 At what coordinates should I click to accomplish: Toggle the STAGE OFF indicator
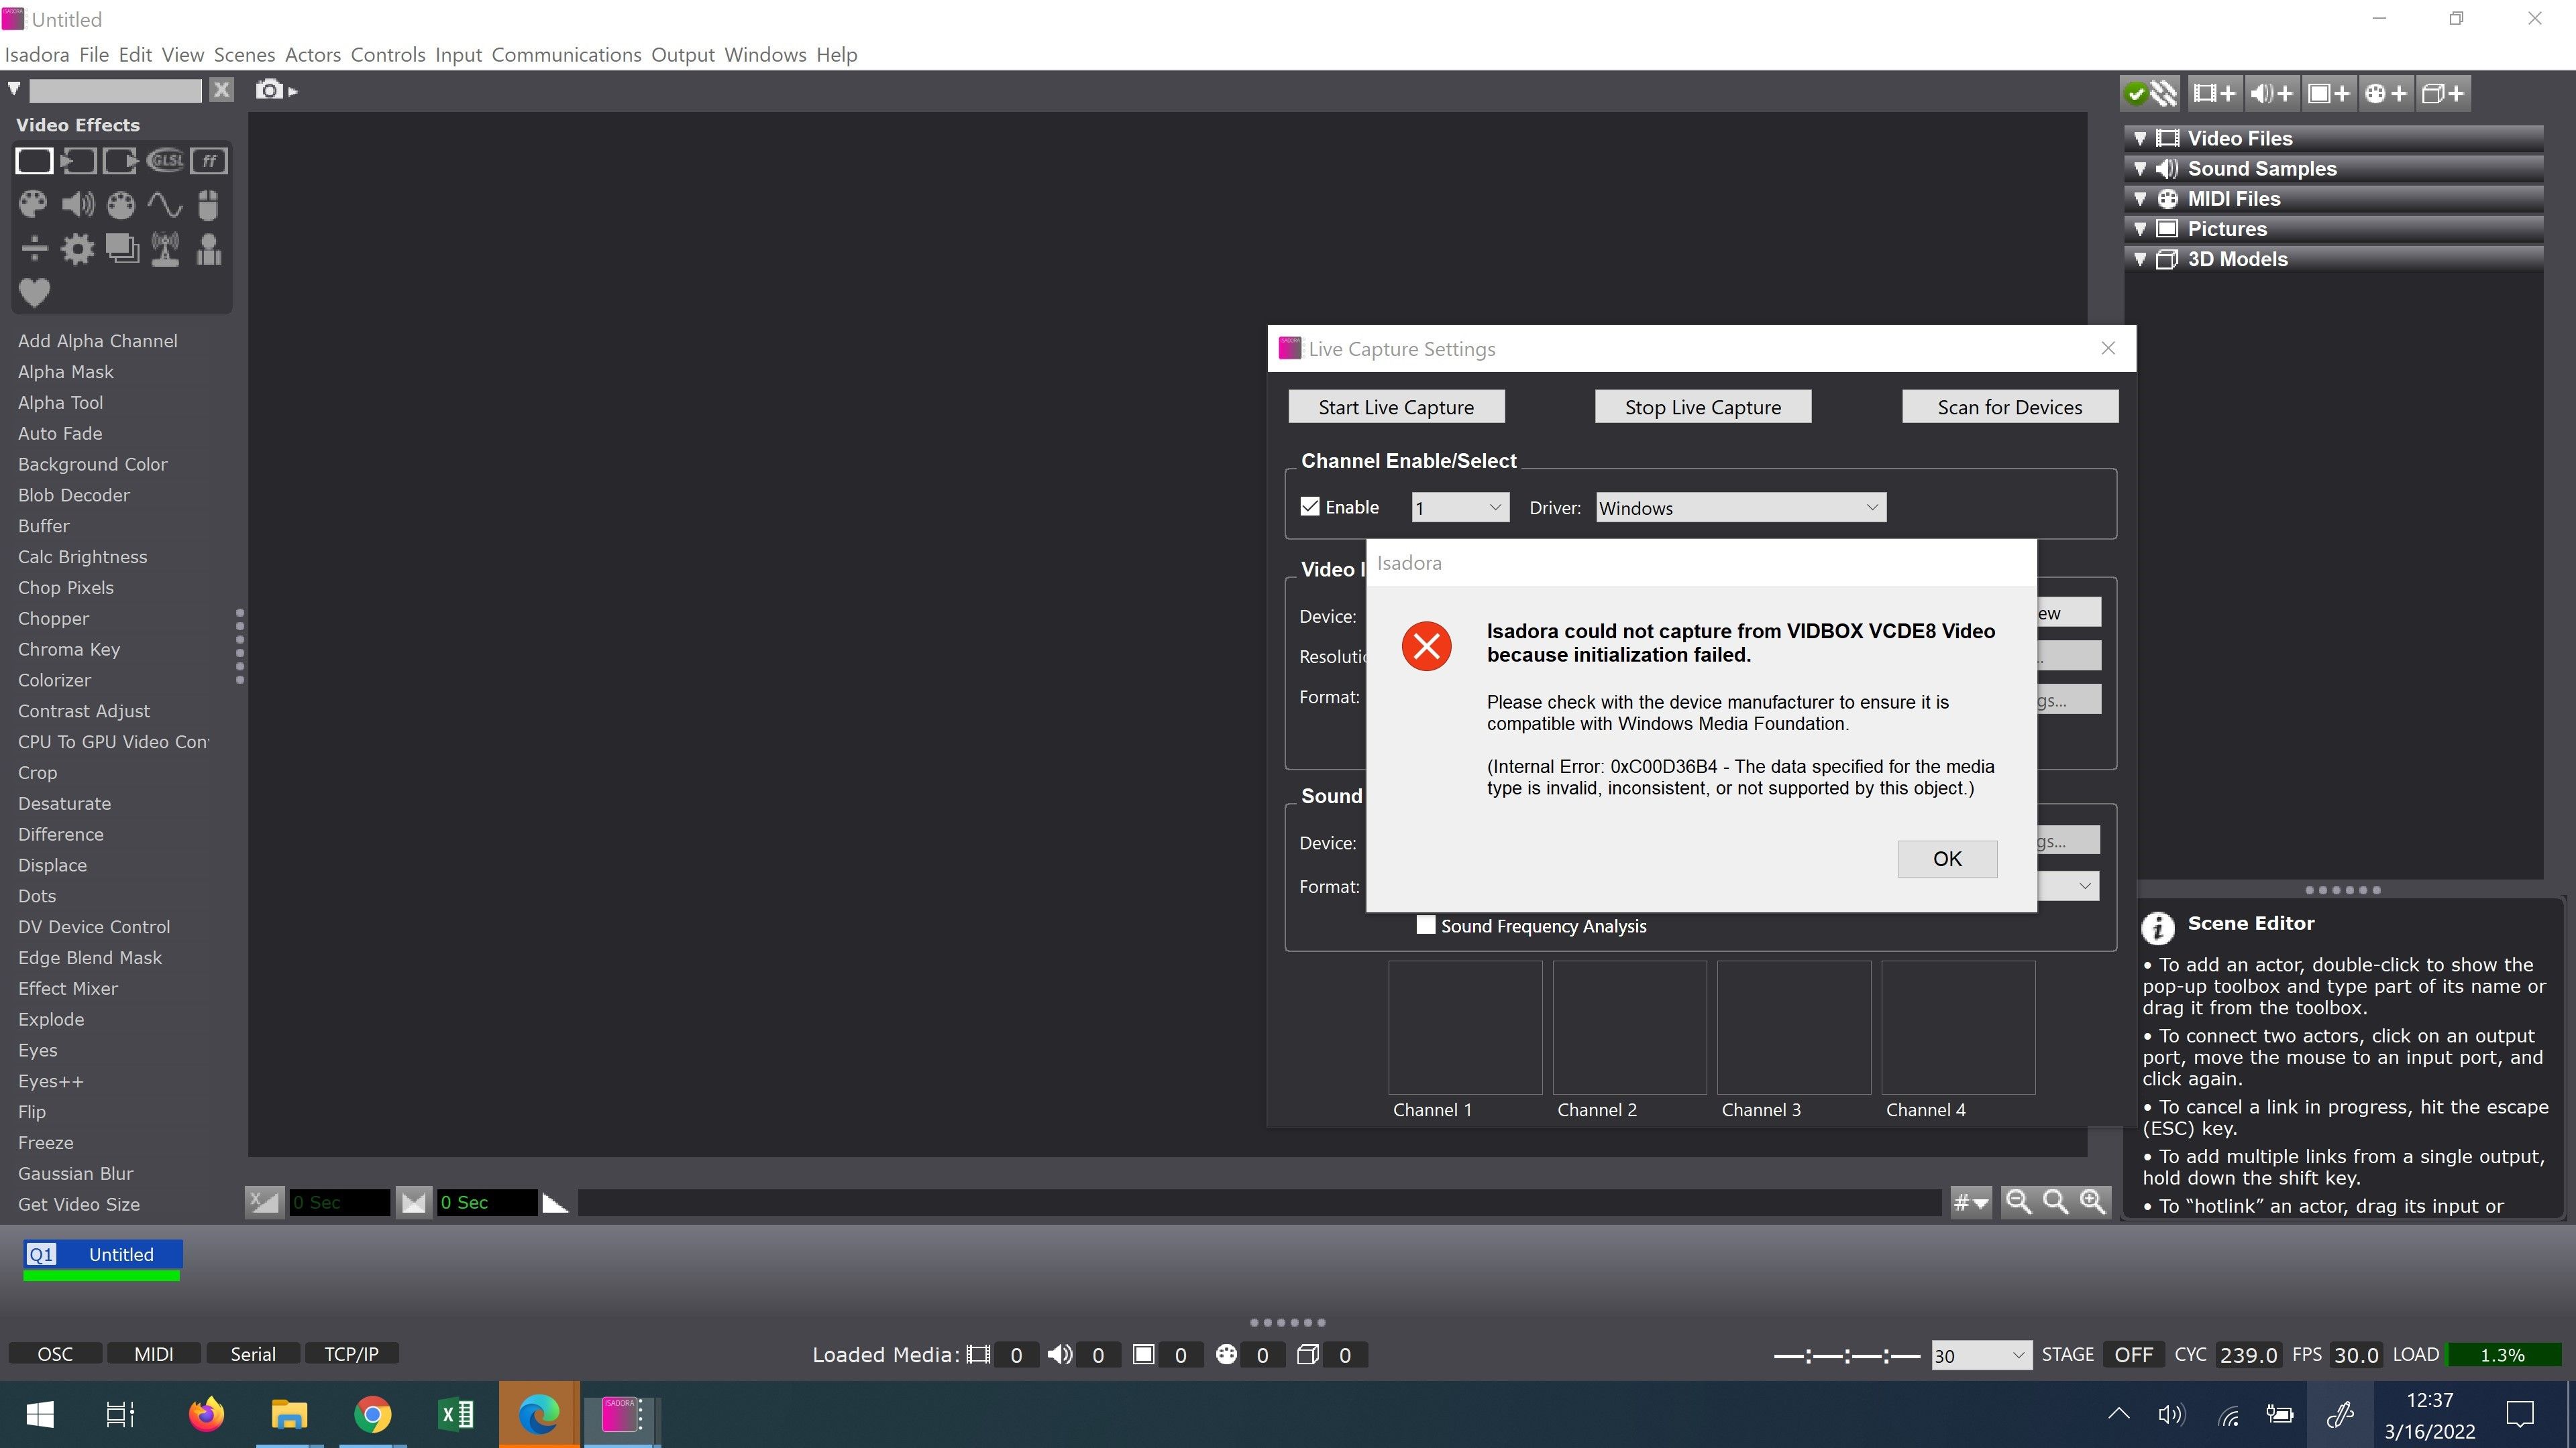click(x=2133, y=1355)
